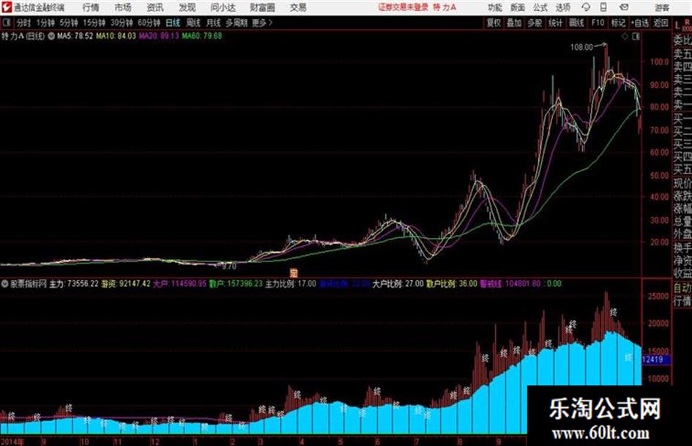Click the MA60: 79.68 value
The image size is (692, 446).
201,36
